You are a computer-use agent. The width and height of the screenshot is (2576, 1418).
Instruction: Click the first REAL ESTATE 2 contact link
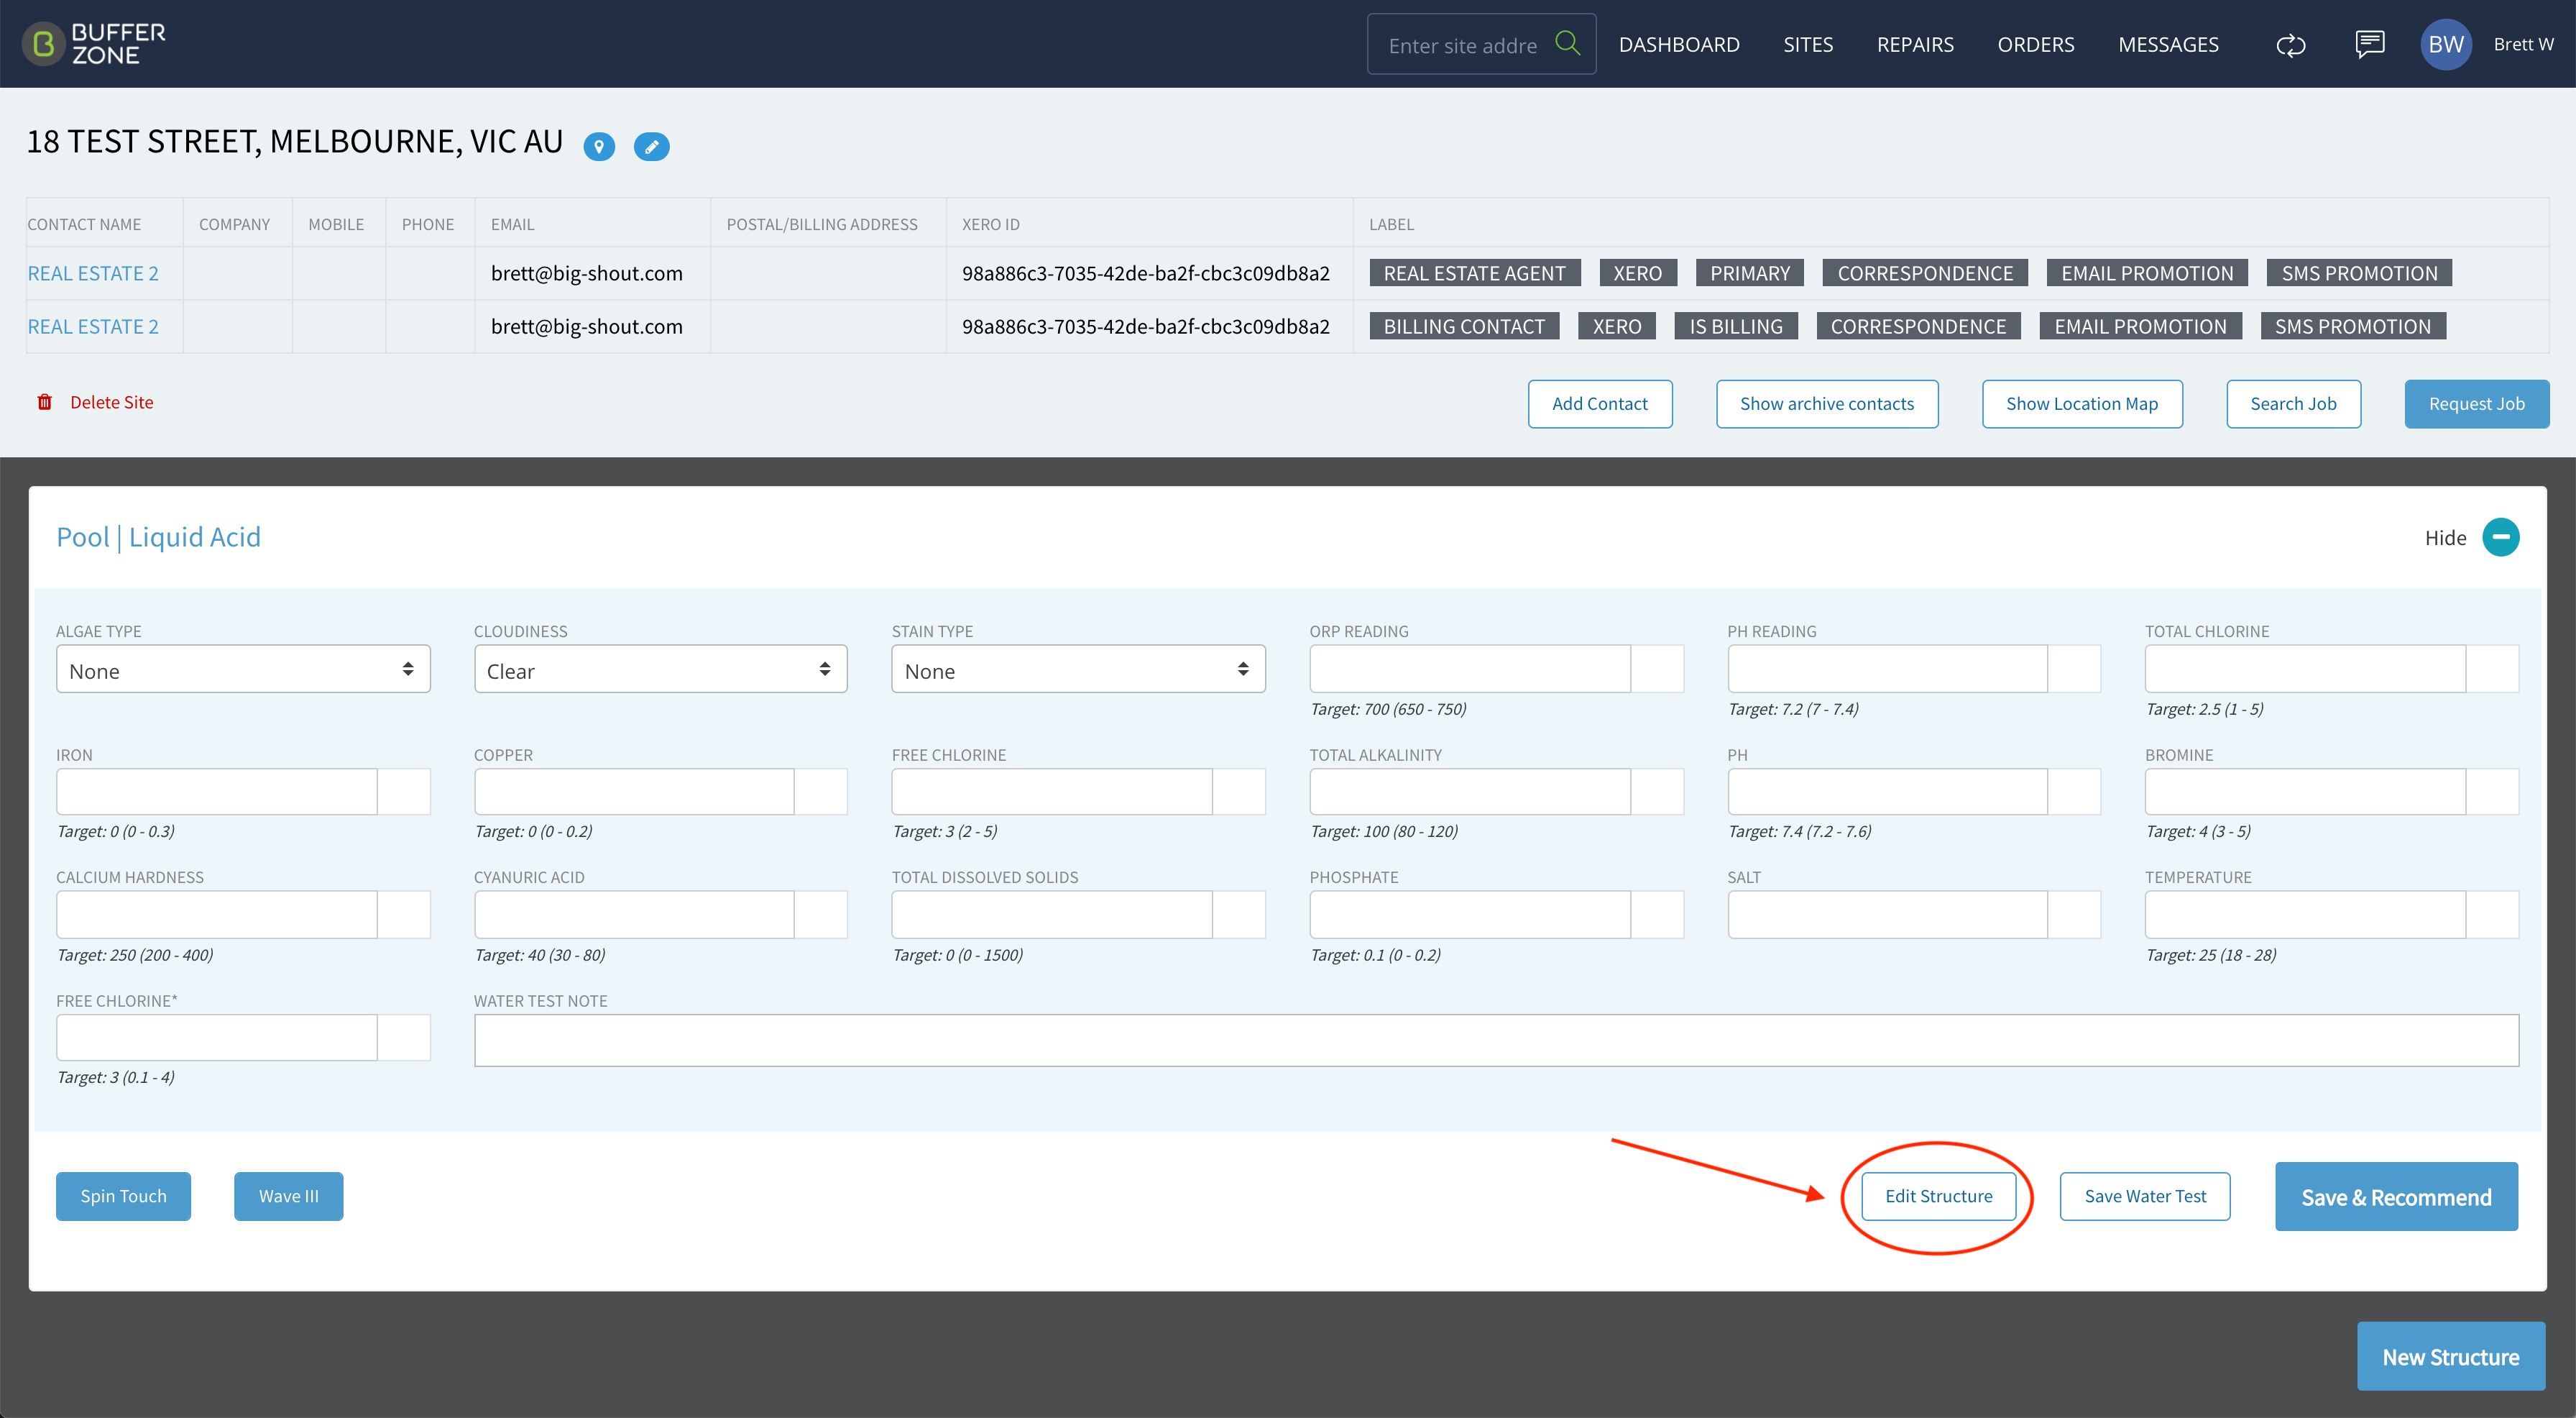(93, 273)
